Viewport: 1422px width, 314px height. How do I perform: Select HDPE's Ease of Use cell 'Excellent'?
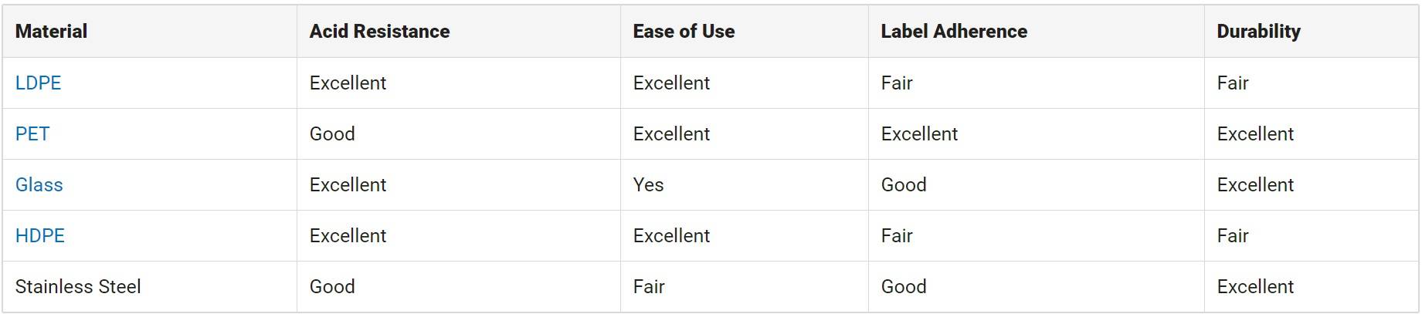[x=671, y=235]
